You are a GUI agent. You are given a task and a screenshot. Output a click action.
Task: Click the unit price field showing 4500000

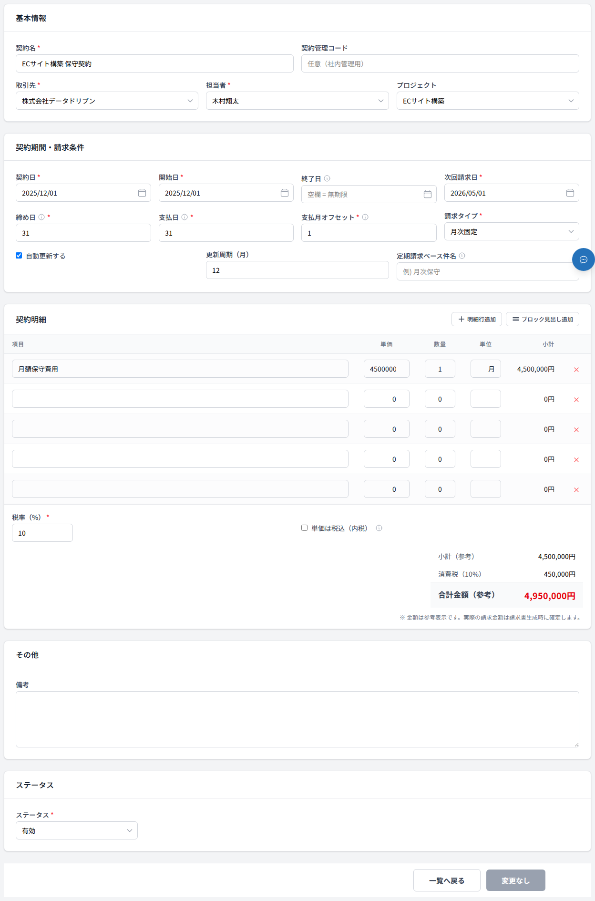pos(387,369)
